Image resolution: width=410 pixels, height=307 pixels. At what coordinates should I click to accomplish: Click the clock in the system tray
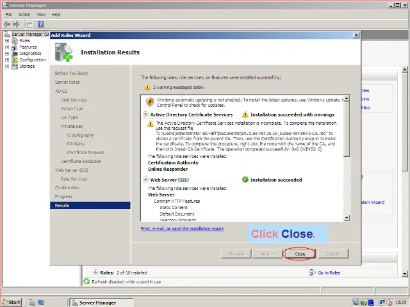(x=400, y=303)
